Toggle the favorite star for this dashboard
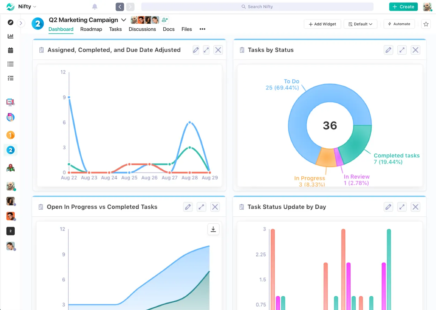The image size is (436, 310). click(426, 24)
